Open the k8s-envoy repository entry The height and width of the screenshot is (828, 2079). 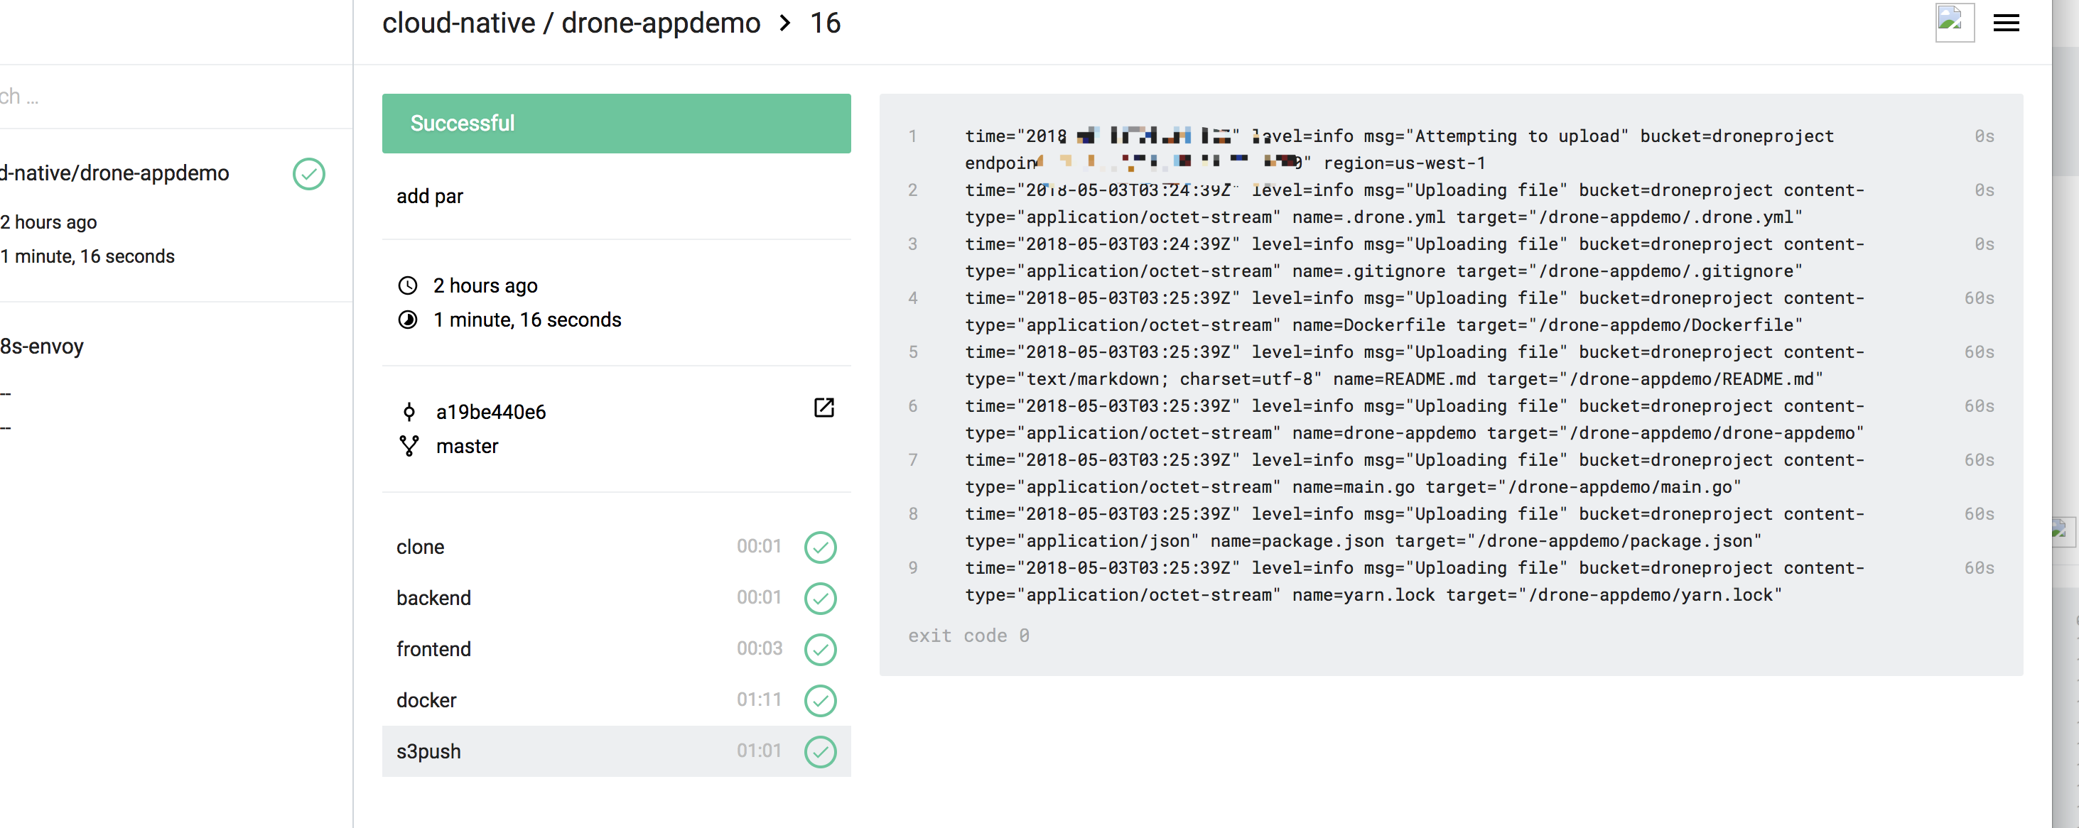pyautogui.click(x=42, y=347)
